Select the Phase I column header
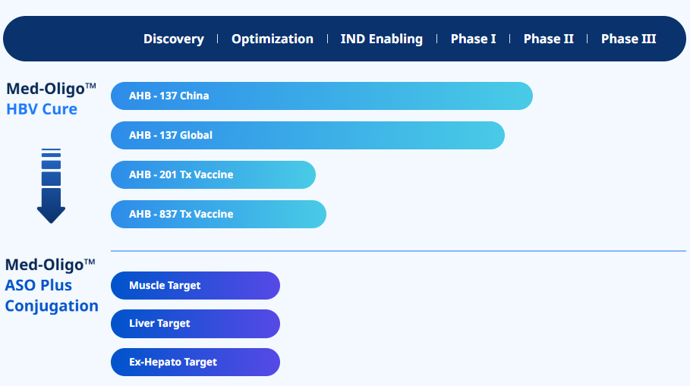 point(473,39)
